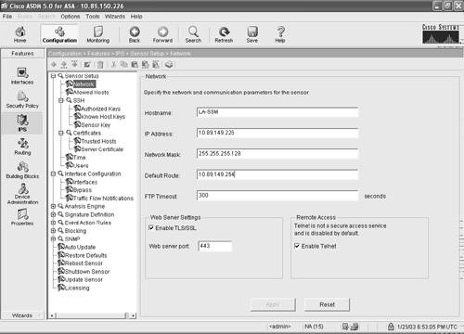Save the running configuration
The width and height of the screenshot is (464, 334).
pos(252,34)
